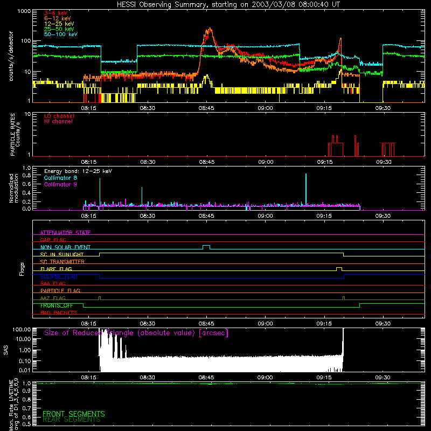Viewport: 431px width, 431px height.
Task: Click the 'PARTICLE RATES Counts/s' axis label
Action: pos(15,135)
